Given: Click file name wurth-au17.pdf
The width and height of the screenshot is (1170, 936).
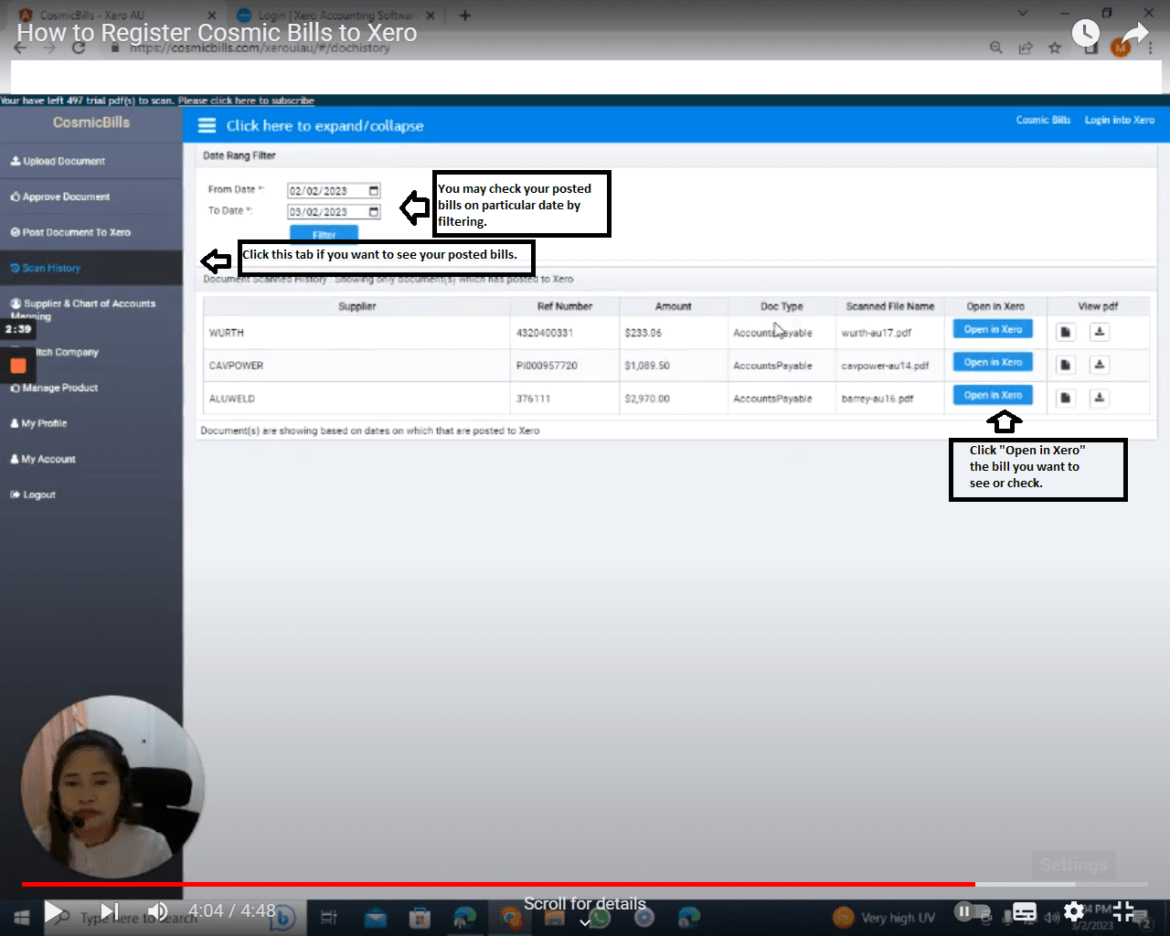Looking at the screenshot, I should (x=877, y=333).
